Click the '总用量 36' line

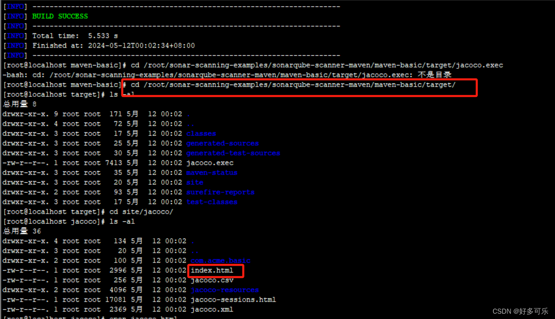22,231
